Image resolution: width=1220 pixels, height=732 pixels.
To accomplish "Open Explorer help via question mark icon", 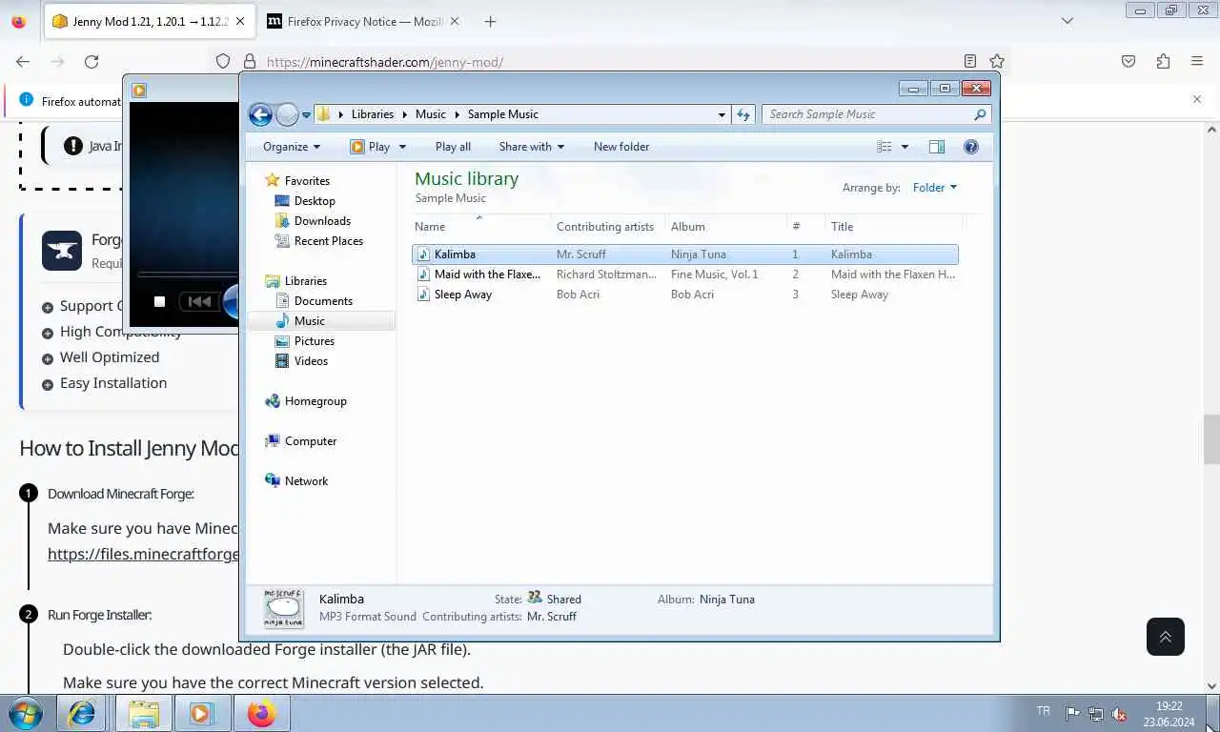I will [x=971, y=147].
